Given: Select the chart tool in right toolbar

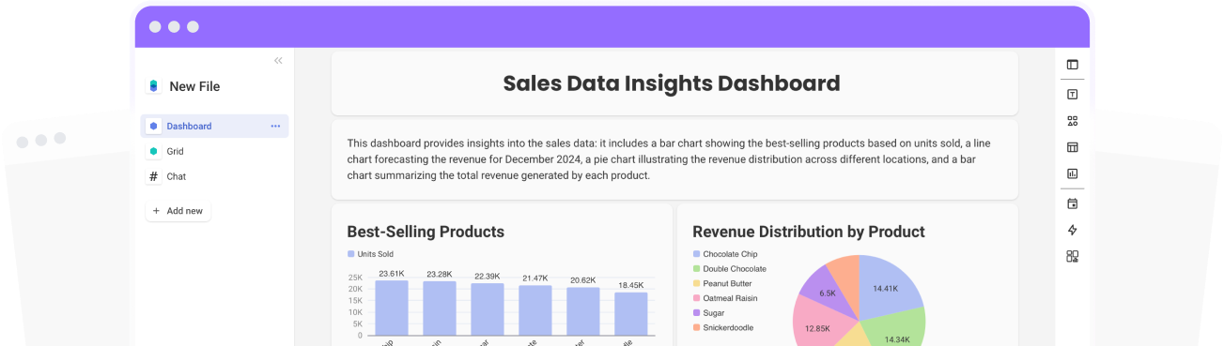Looking at the screenshot, I should [1072, 173].
